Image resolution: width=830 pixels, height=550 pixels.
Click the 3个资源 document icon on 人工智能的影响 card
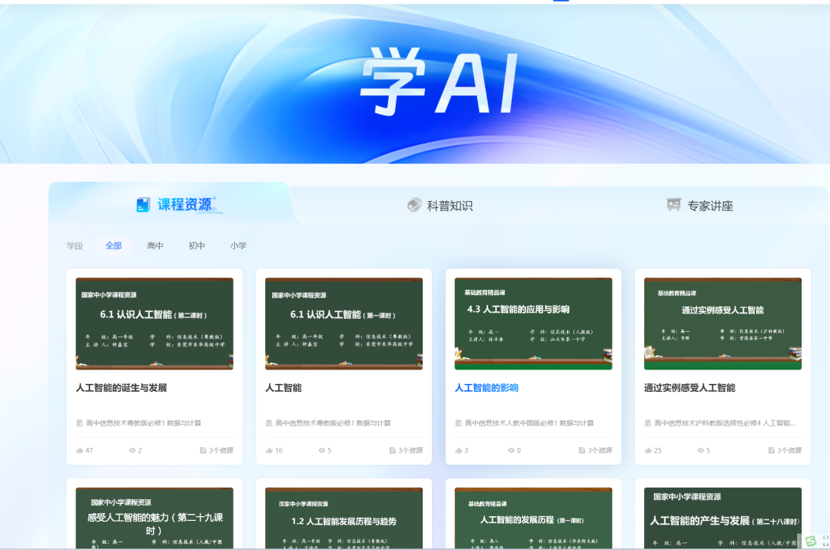click(x=581, y=451)
